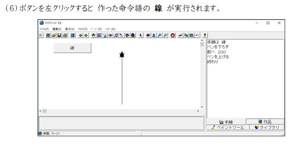Go to previous page with green left arrow

point(81,35)
